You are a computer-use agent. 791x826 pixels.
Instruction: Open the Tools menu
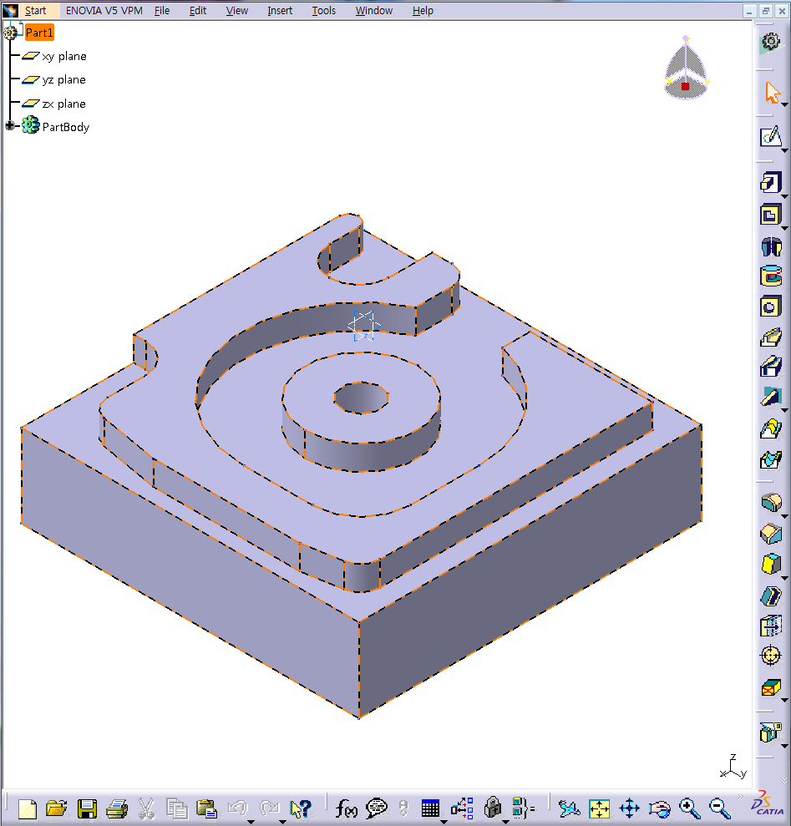pyautogui.click(x=323, y=11)
